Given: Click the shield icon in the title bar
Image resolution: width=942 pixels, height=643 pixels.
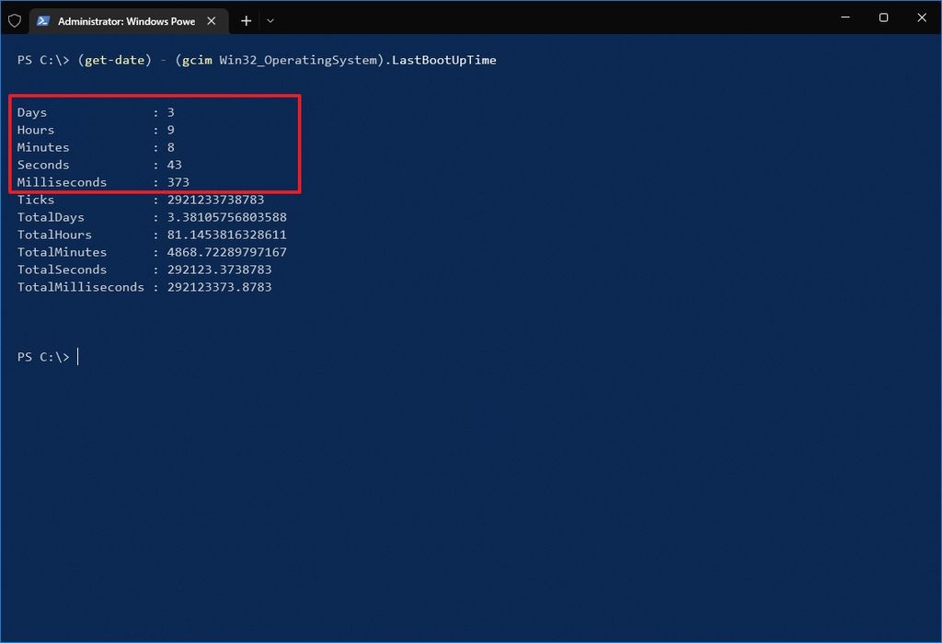Looking at the screenshot, I should 15,20.
